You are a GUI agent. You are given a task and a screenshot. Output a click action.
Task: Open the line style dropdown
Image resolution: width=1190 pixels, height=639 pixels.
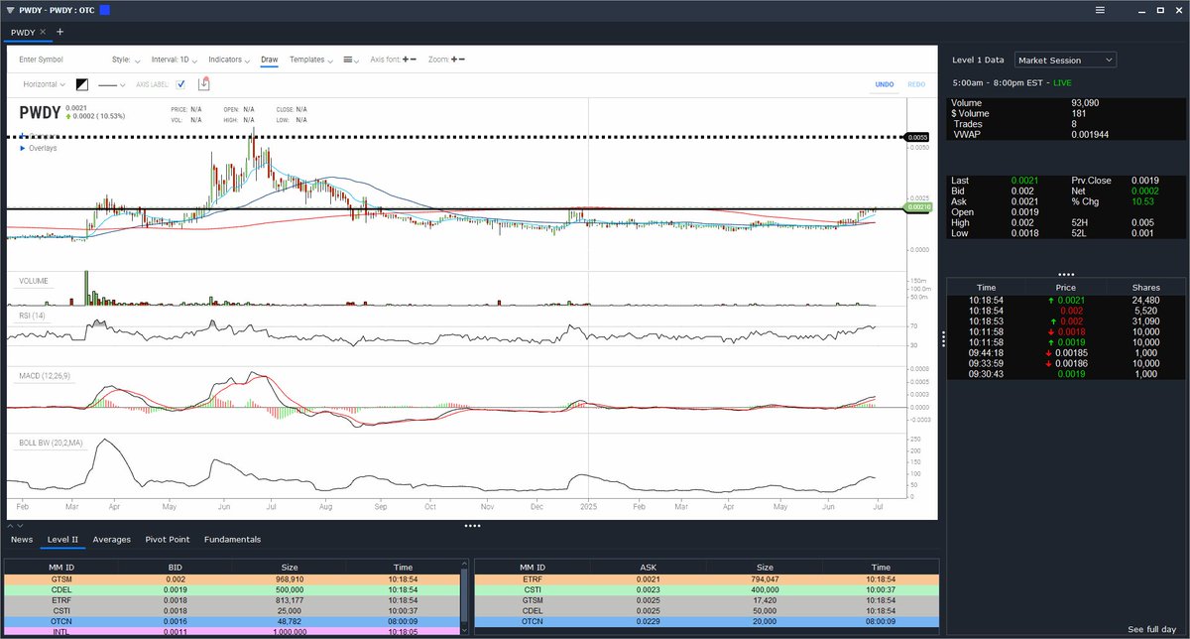pyautogui.click(x=111, y=84)
